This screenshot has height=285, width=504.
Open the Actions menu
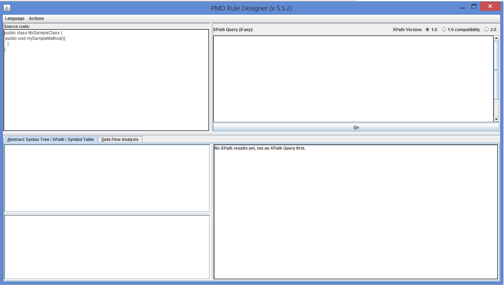point(36,19)
